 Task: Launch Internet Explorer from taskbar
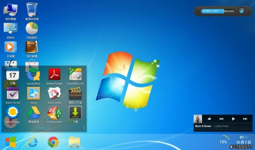(32, 142)
